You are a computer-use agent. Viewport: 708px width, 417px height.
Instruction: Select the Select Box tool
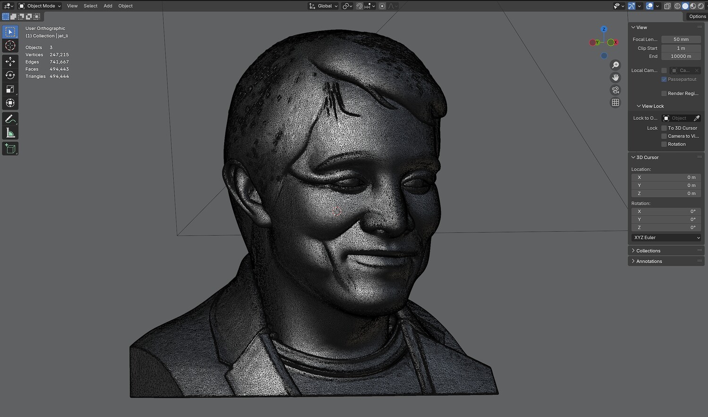coord(10,32)
